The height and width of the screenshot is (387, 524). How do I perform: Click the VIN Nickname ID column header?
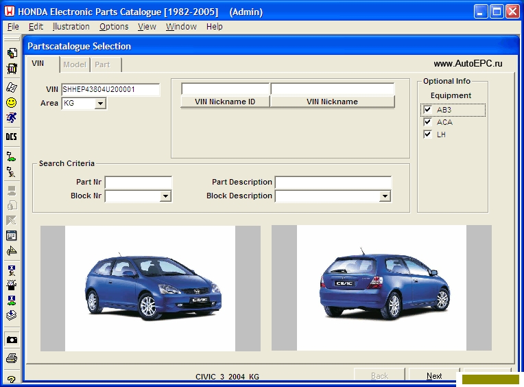225,102
